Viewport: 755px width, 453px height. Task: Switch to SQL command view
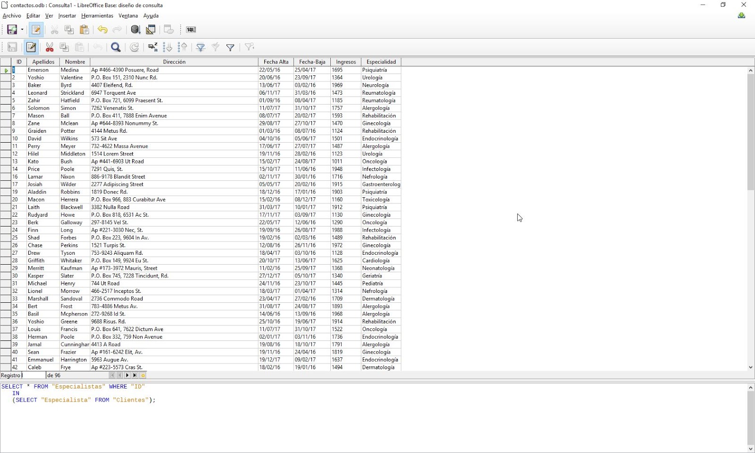191,29
